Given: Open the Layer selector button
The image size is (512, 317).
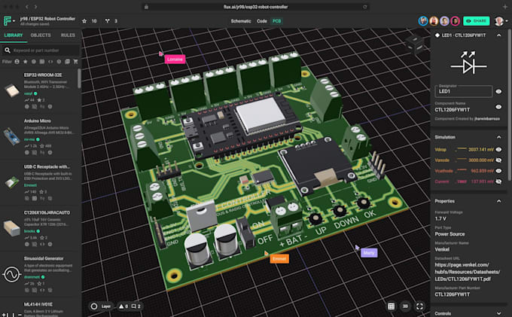Looking at the screenshot, I should coord(101,306).
